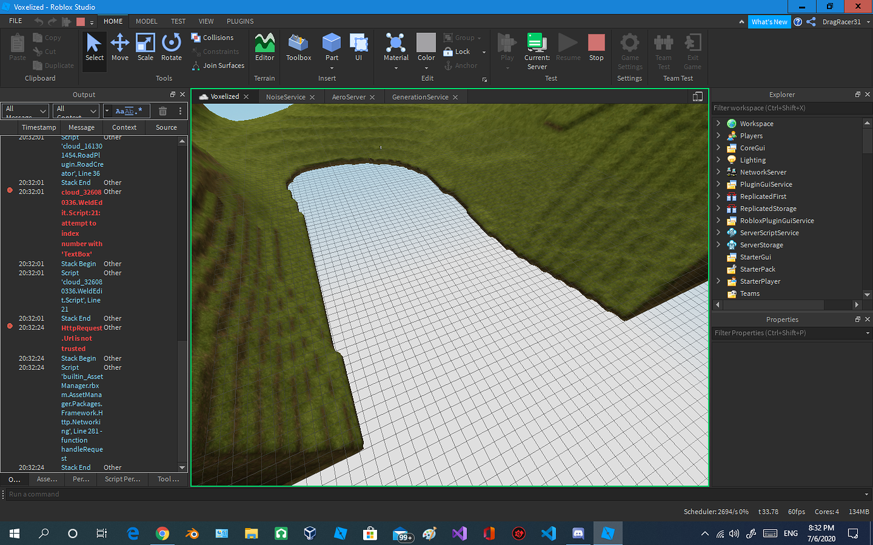
Task: Insert a new Part
Action: (x=331, y=47)
